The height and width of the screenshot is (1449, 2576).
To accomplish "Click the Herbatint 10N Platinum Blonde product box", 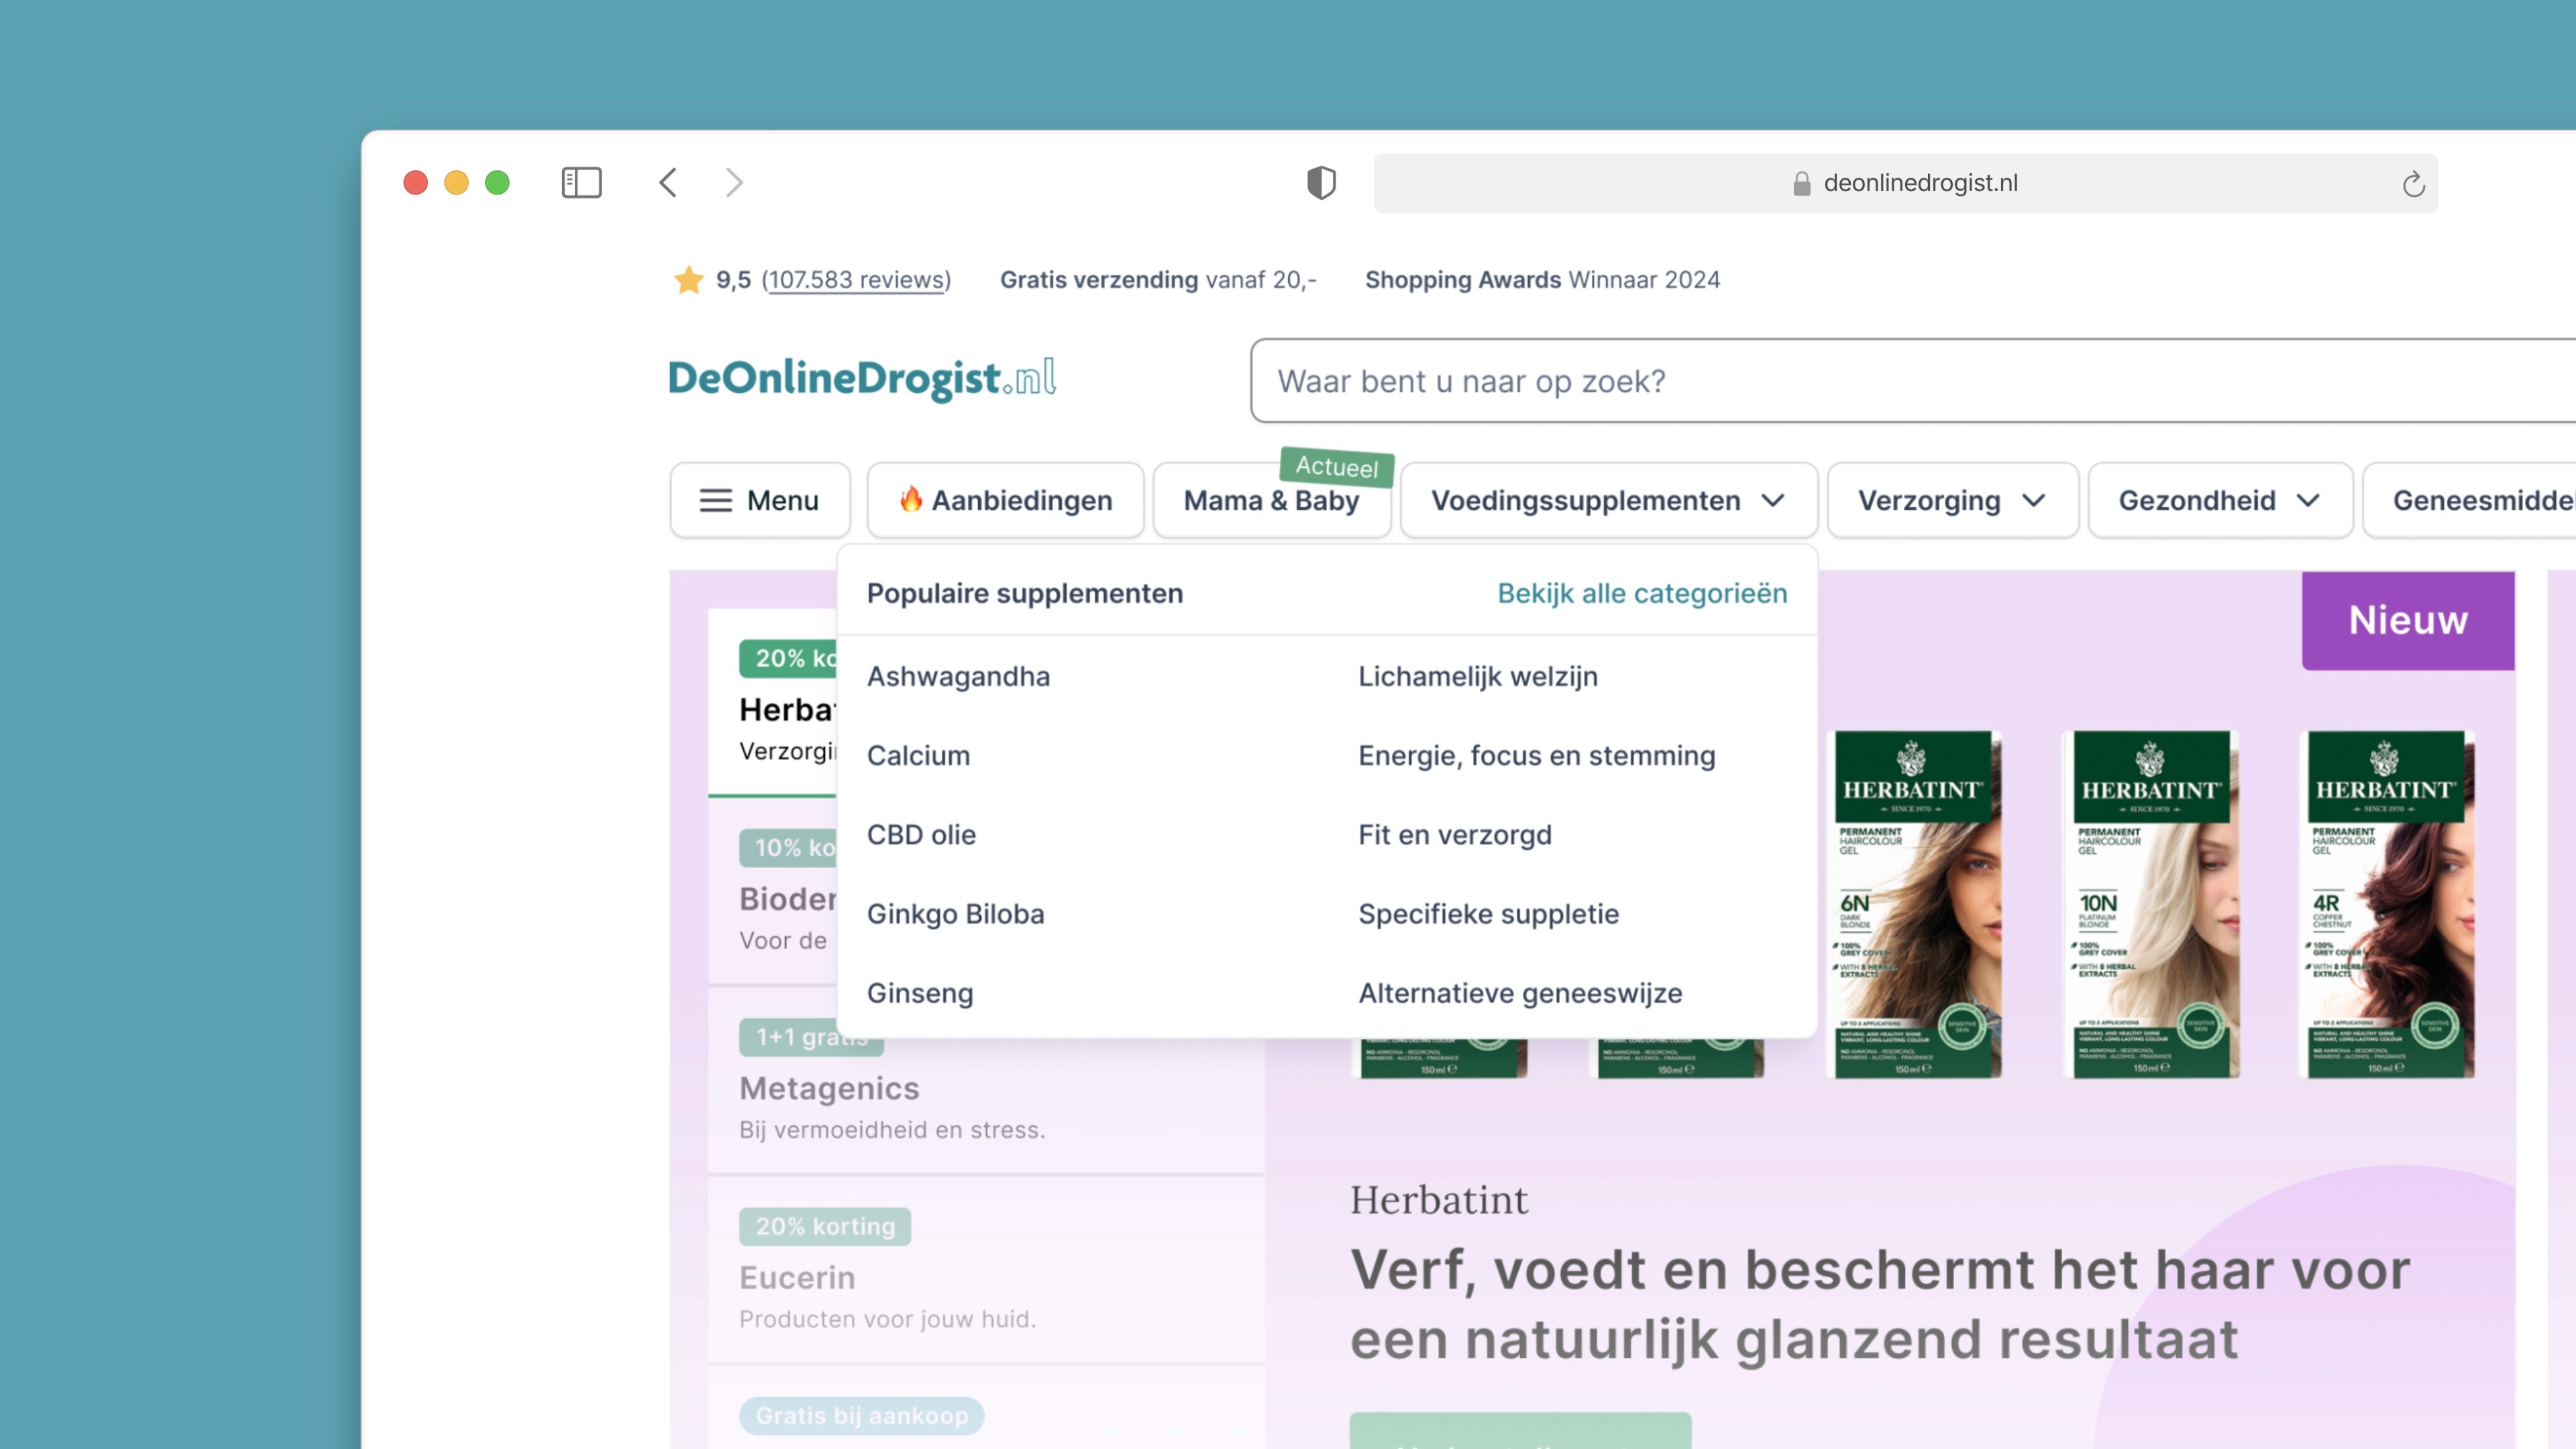I will 2151,904.
